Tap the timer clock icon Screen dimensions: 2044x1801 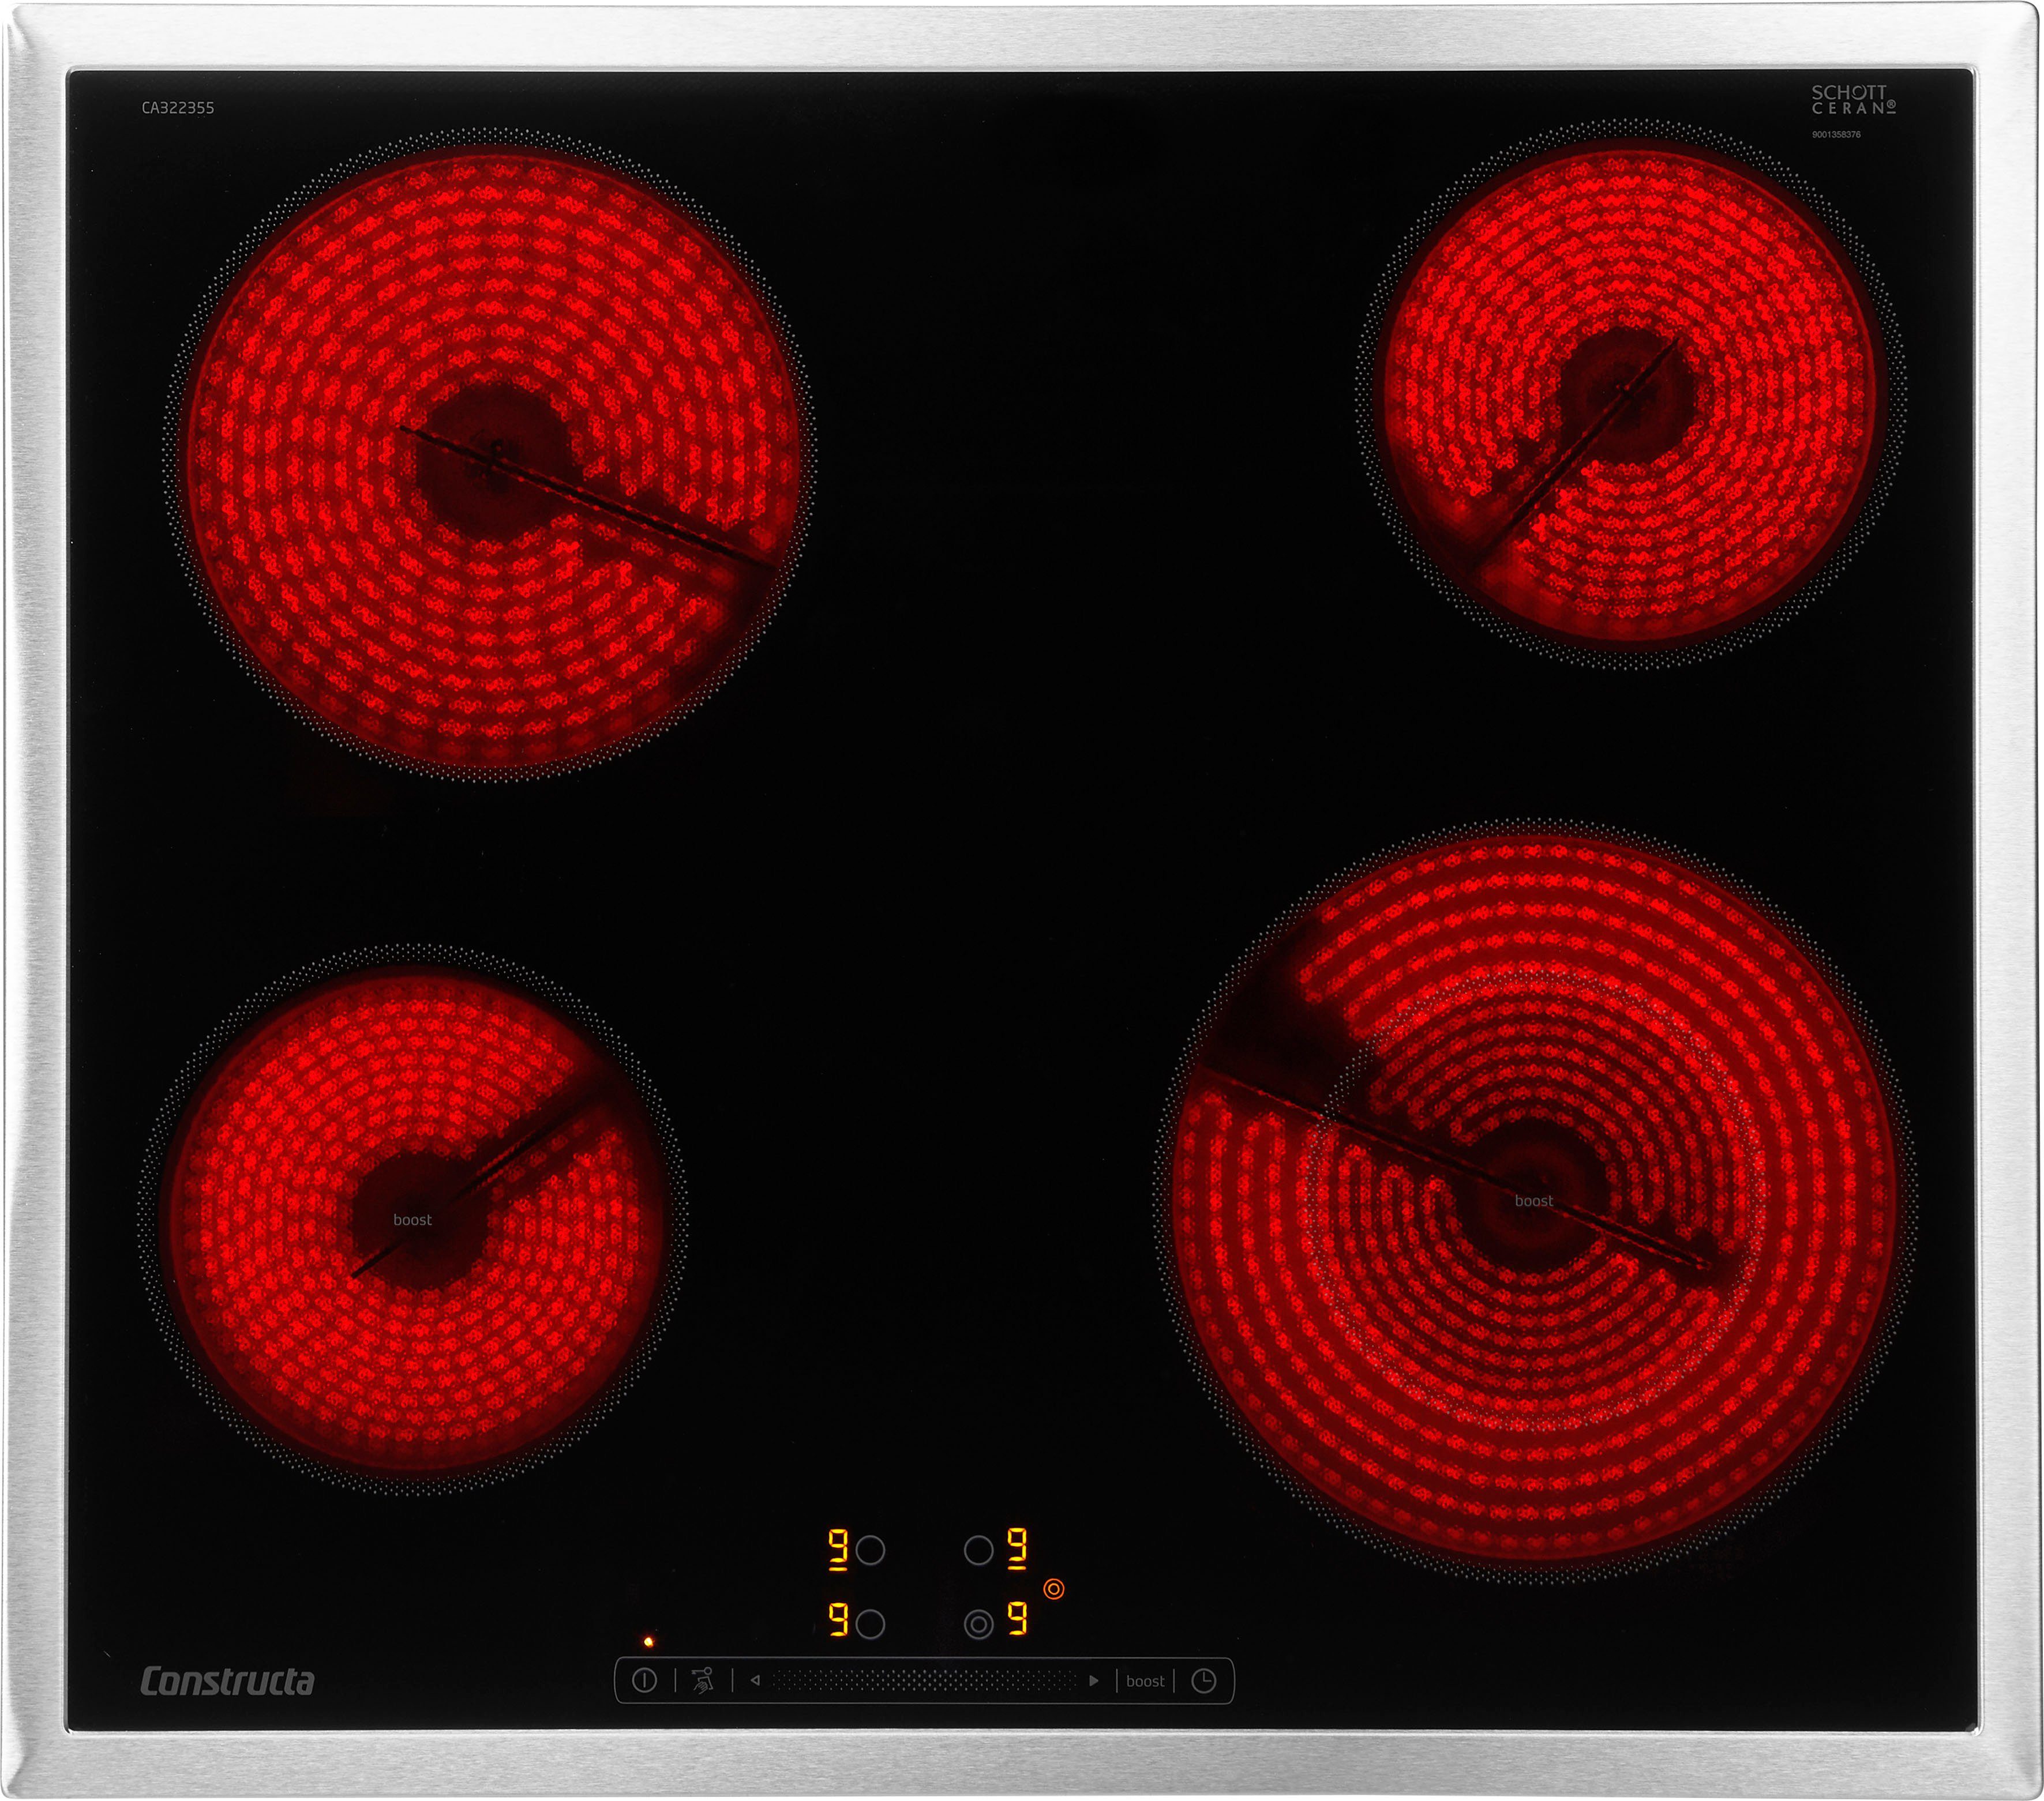click(1204, 1681)
